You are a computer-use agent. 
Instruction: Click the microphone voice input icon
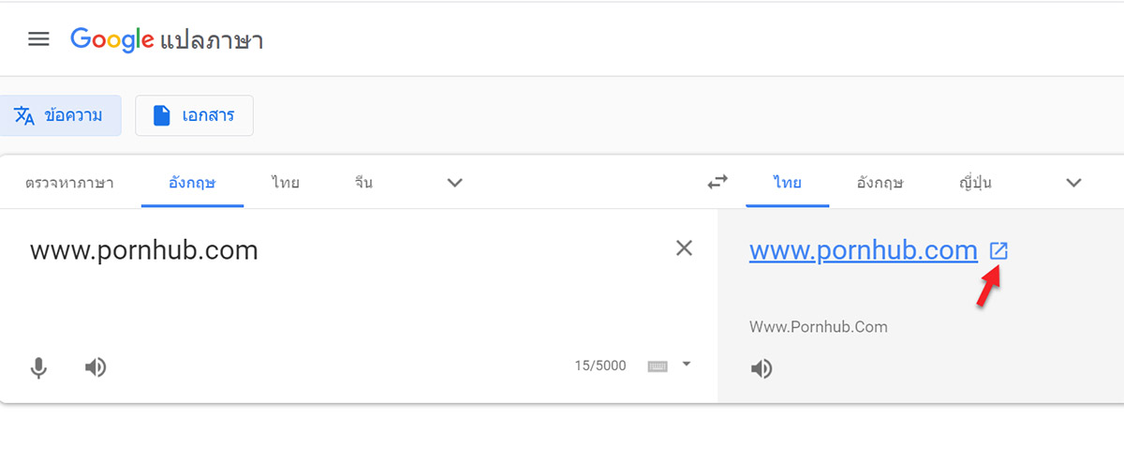[38, 367]
